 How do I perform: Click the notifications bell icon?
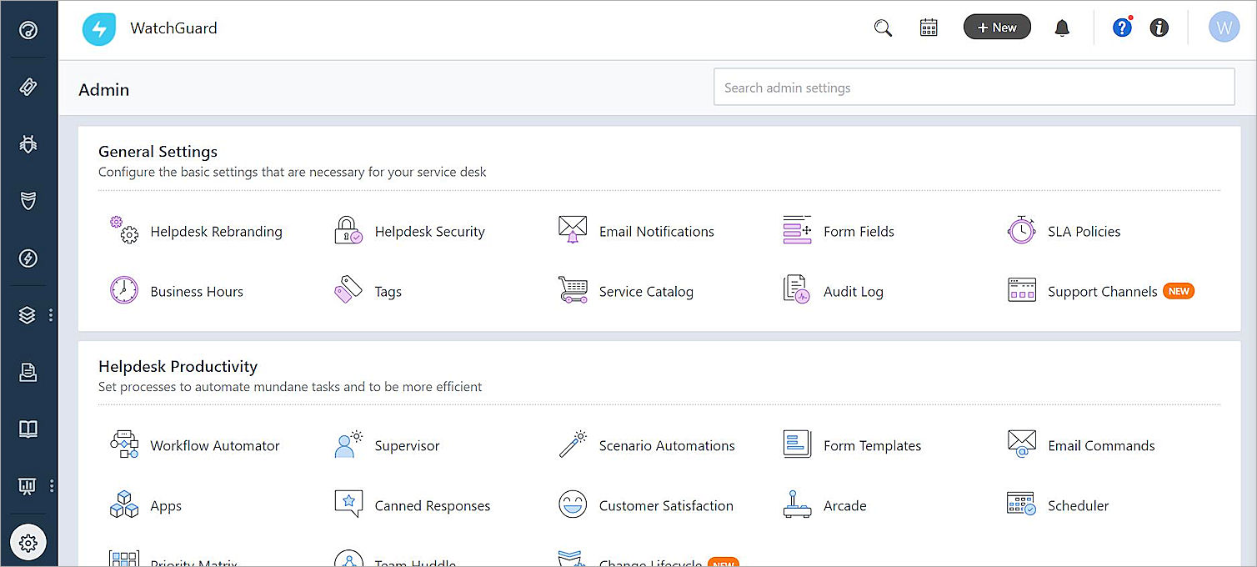pos(1062,28)
